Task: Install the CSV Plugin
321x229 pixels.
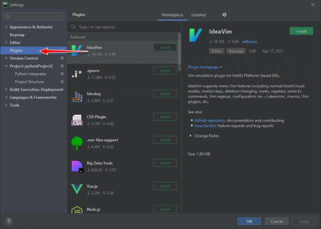Action: pyautogui.click(x=165, y=117)
